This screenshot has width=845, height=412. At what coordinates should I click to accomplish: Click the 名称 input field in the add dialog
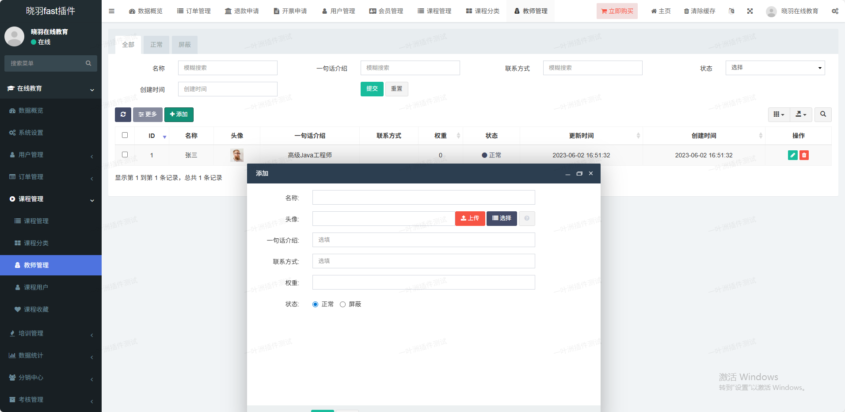click(423, 198)
